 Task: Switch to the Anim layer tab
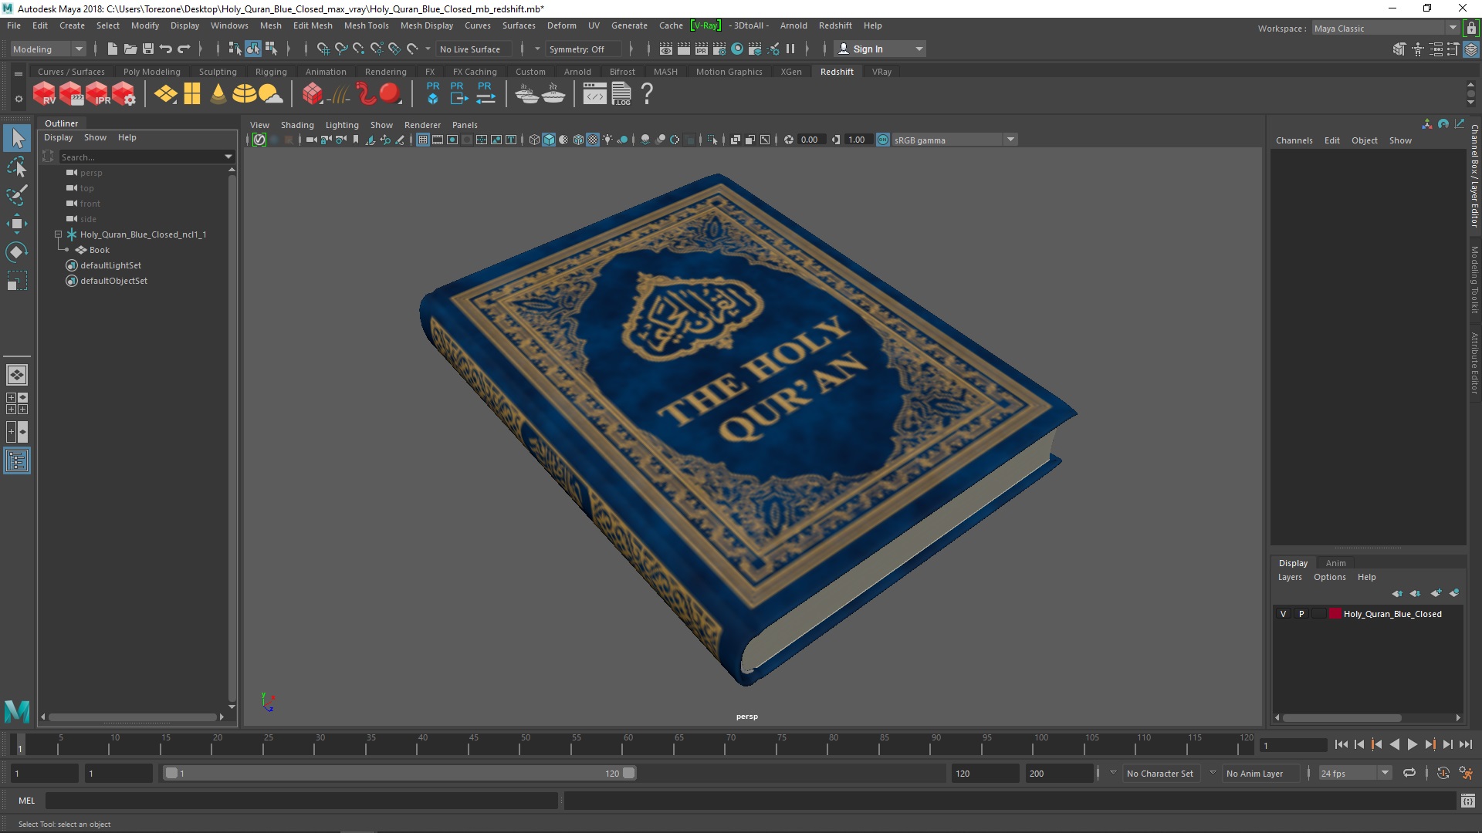click(x=1335, y=563)
